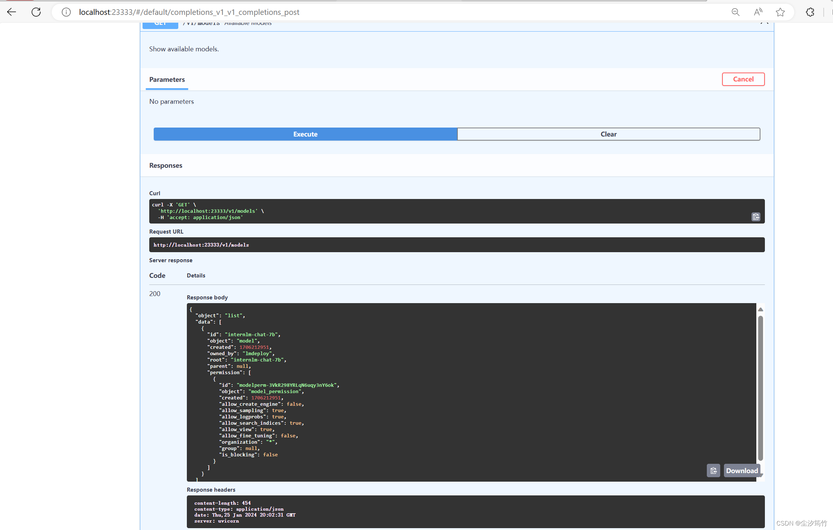
Task: Click the browser back navigation icon
Action: tap(13, 12)
